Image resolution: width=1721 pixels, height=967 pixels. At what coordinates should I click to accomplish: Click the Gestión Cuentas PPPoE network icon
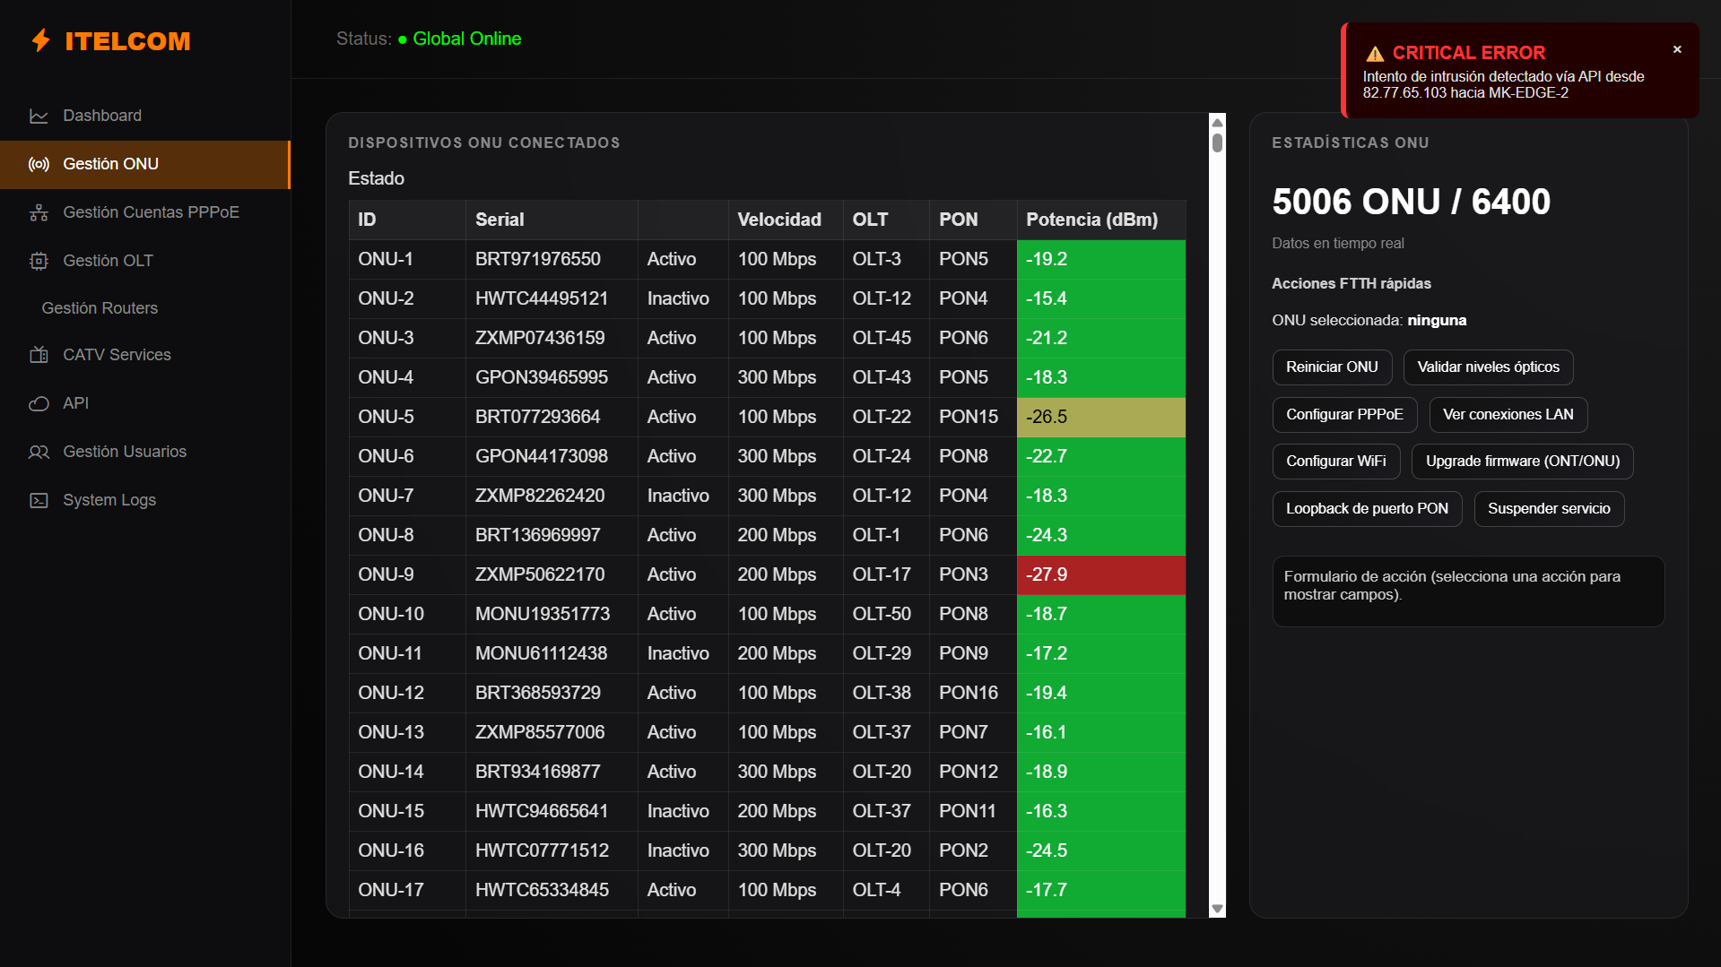point(39,212)
